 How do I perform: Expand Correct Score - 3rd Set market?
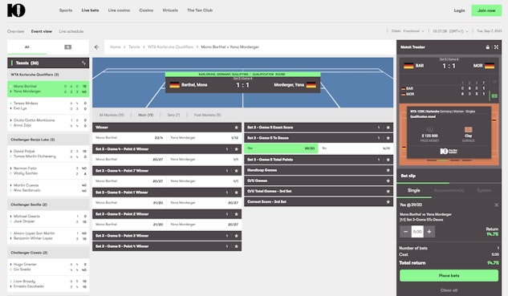(319, 202)
